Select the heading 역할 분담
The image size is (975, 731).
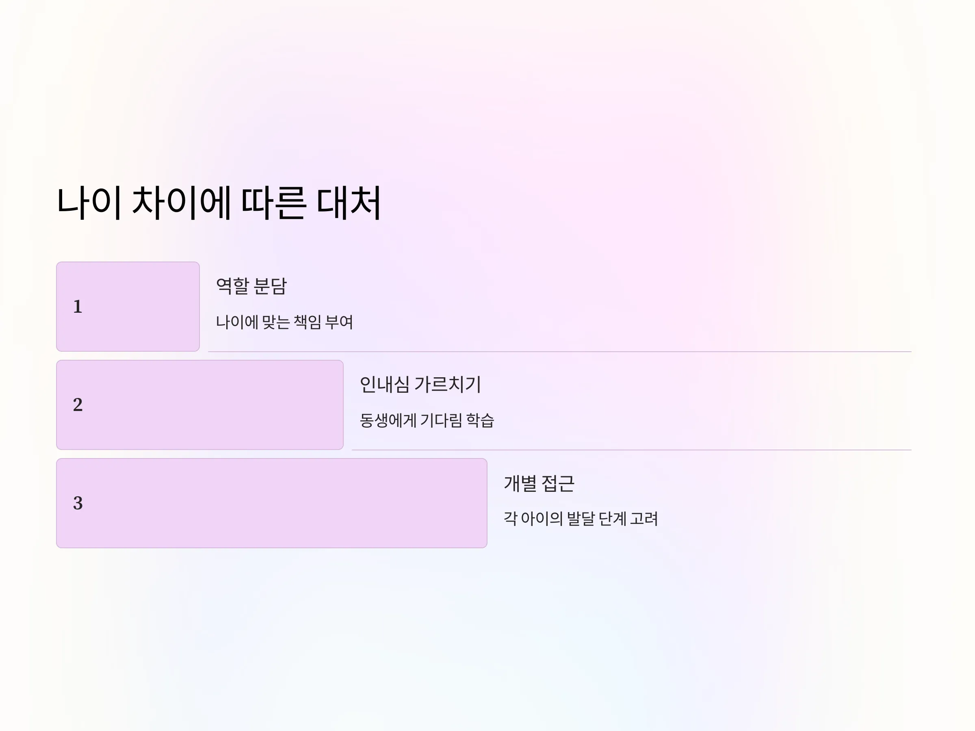[x=251, y=286]
